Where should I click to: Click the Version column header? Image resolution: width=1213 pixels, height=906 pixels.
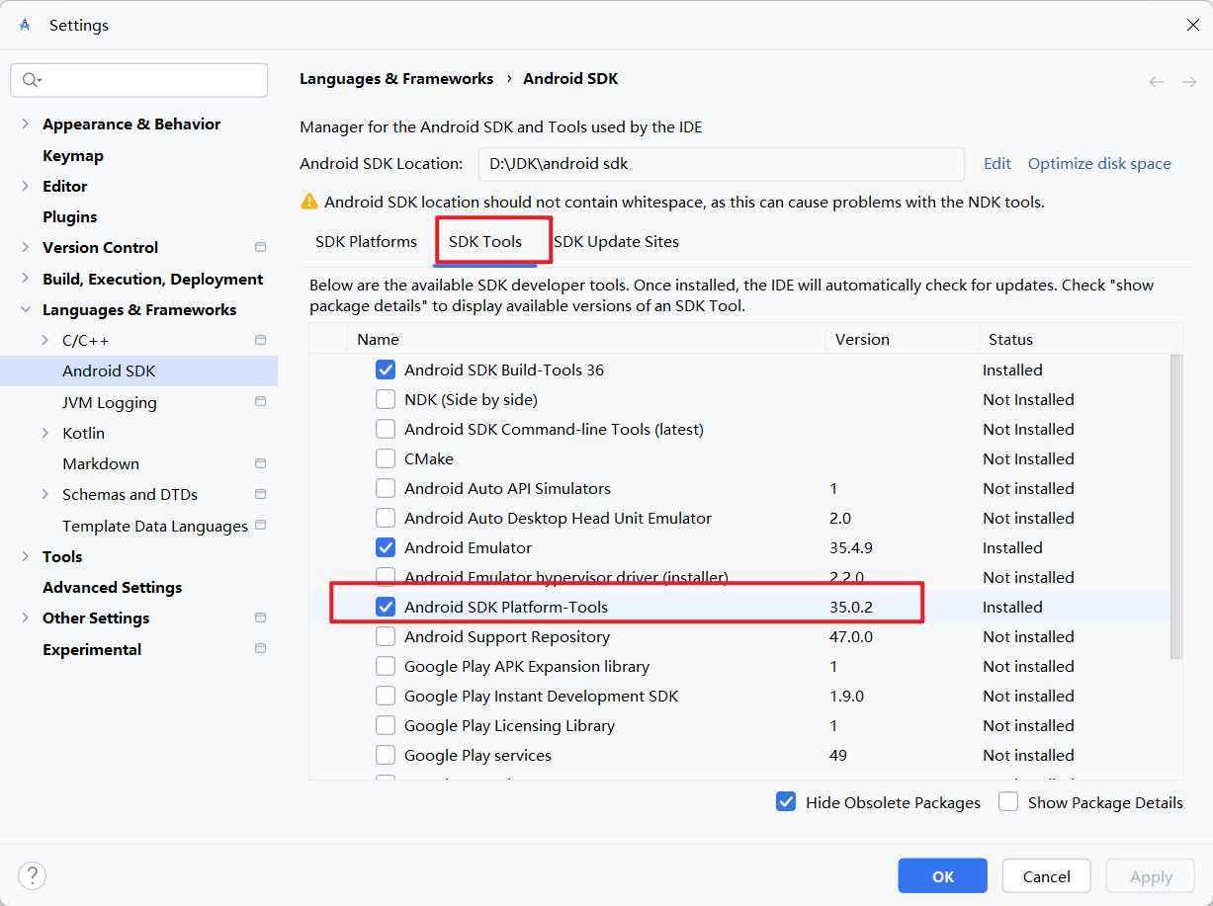pos(902,339)
